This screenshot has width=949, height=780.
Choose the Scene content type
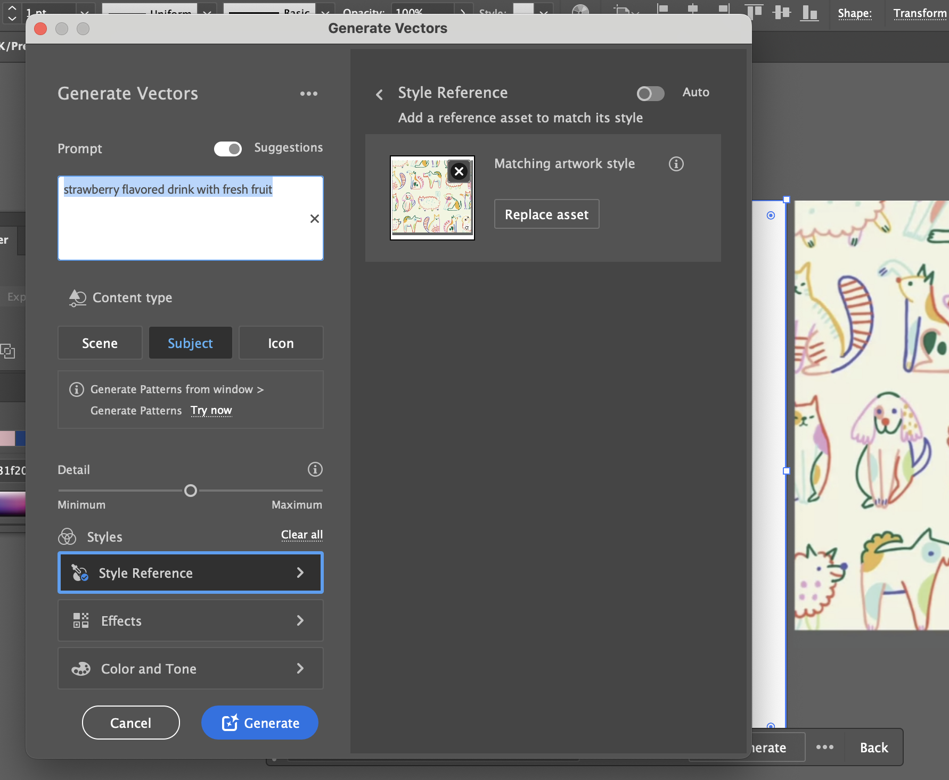pos(100,343)
